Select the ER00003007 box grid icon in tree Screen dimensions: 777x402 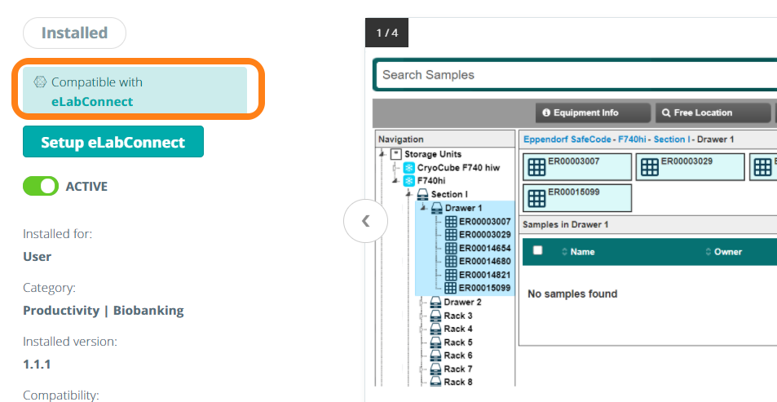451,222
